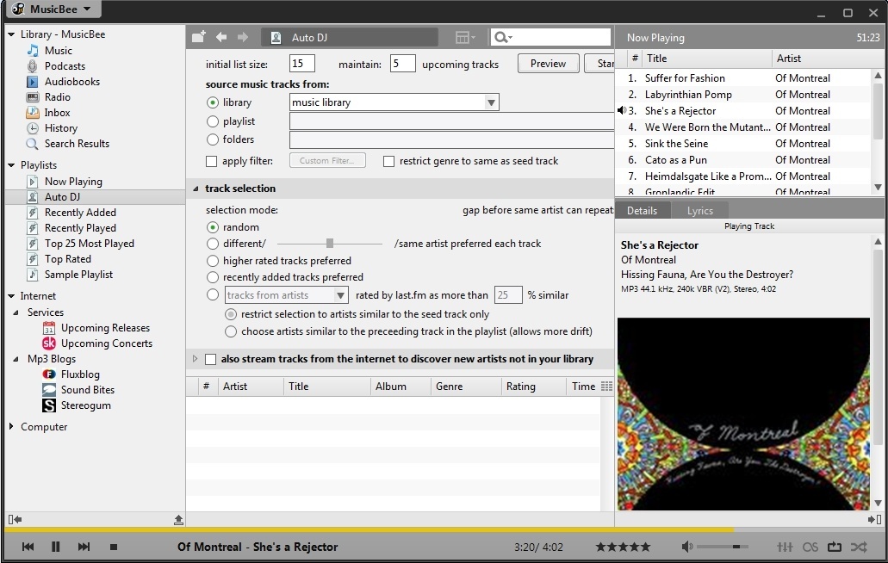Viewport: 888px width, 563px height.
Task: Open Upcoming Releases service
Action: [105, 328]
